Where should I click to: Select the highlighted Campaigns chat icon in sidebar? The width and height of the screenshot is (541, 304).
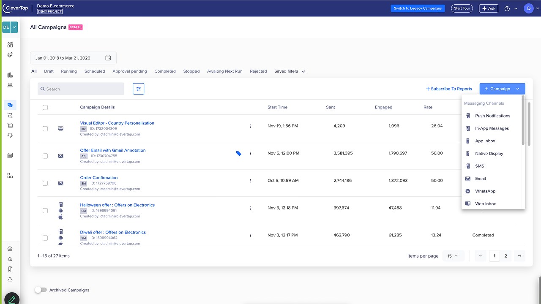(x=10, y=105)
